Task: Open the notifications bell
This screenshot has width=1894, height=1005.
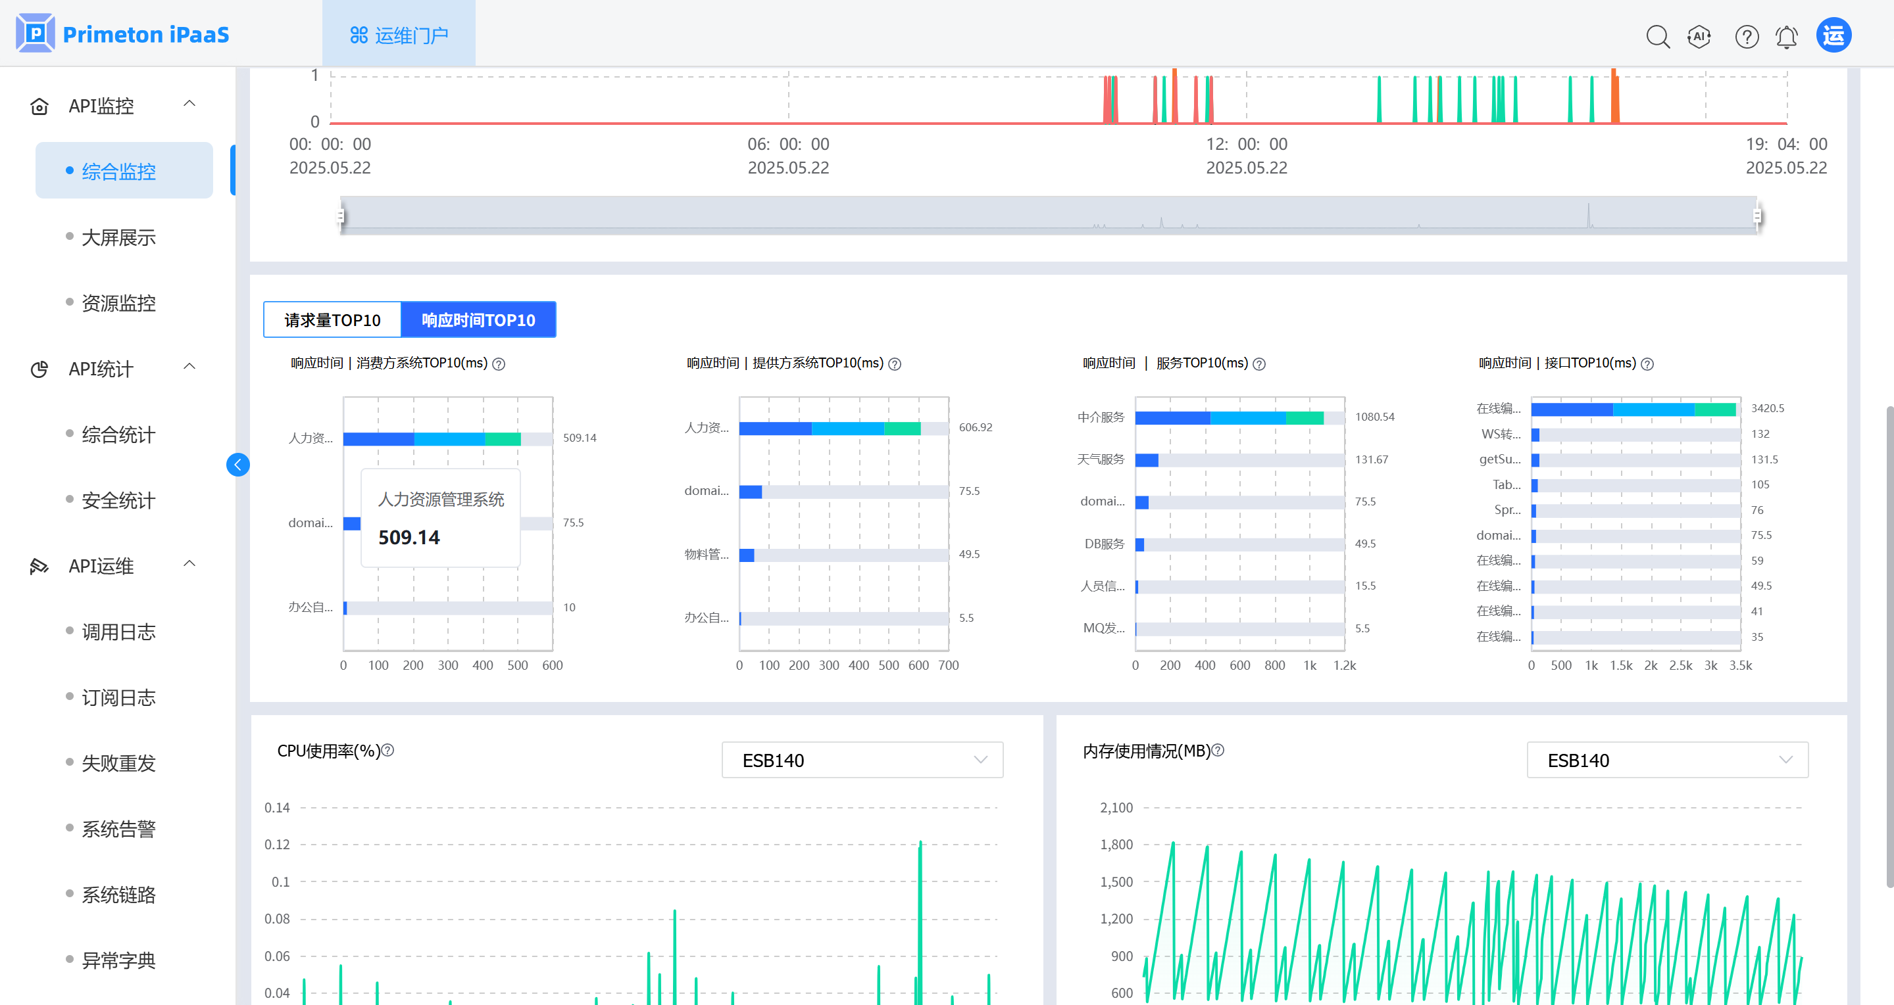Action: point(1787,36)
